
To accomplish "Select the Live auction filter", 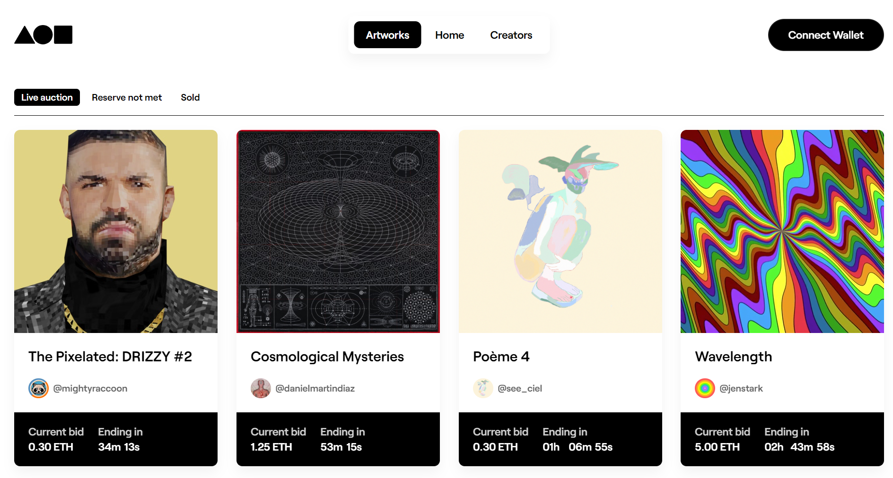I will tap(47, 97).
